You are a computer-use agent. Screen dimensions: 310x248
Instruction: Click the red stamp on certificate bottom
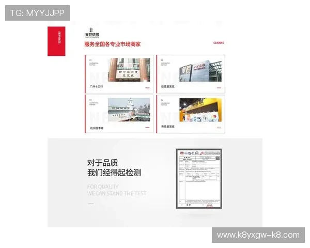209,206
